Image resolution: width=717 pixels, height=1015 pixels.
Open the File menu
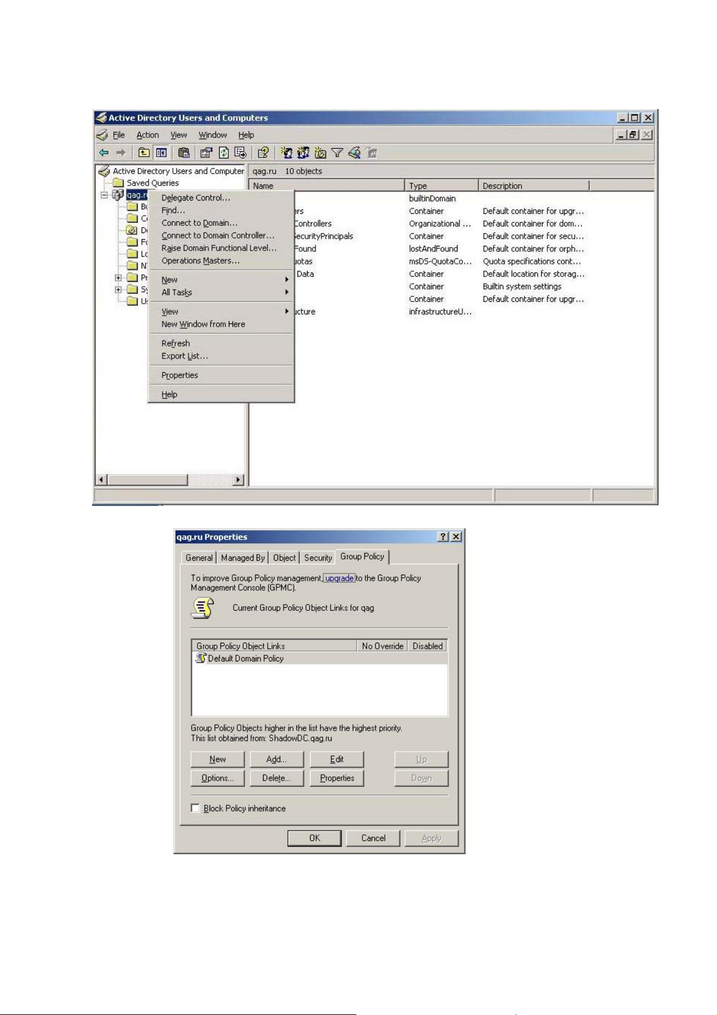point(119,135)
